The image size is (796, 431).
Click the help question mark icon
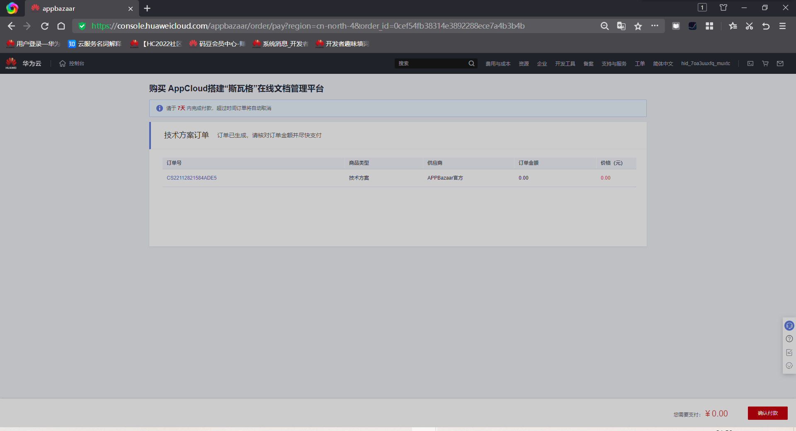789,339
